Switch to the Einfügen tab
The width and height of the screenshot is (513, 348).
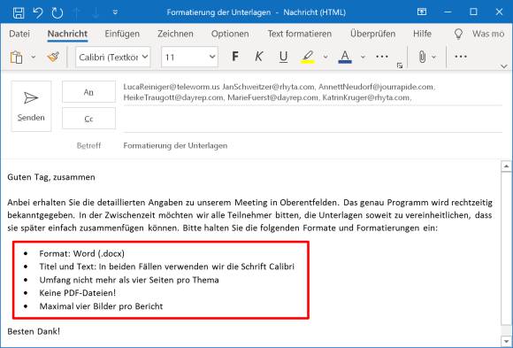(122, 34)
